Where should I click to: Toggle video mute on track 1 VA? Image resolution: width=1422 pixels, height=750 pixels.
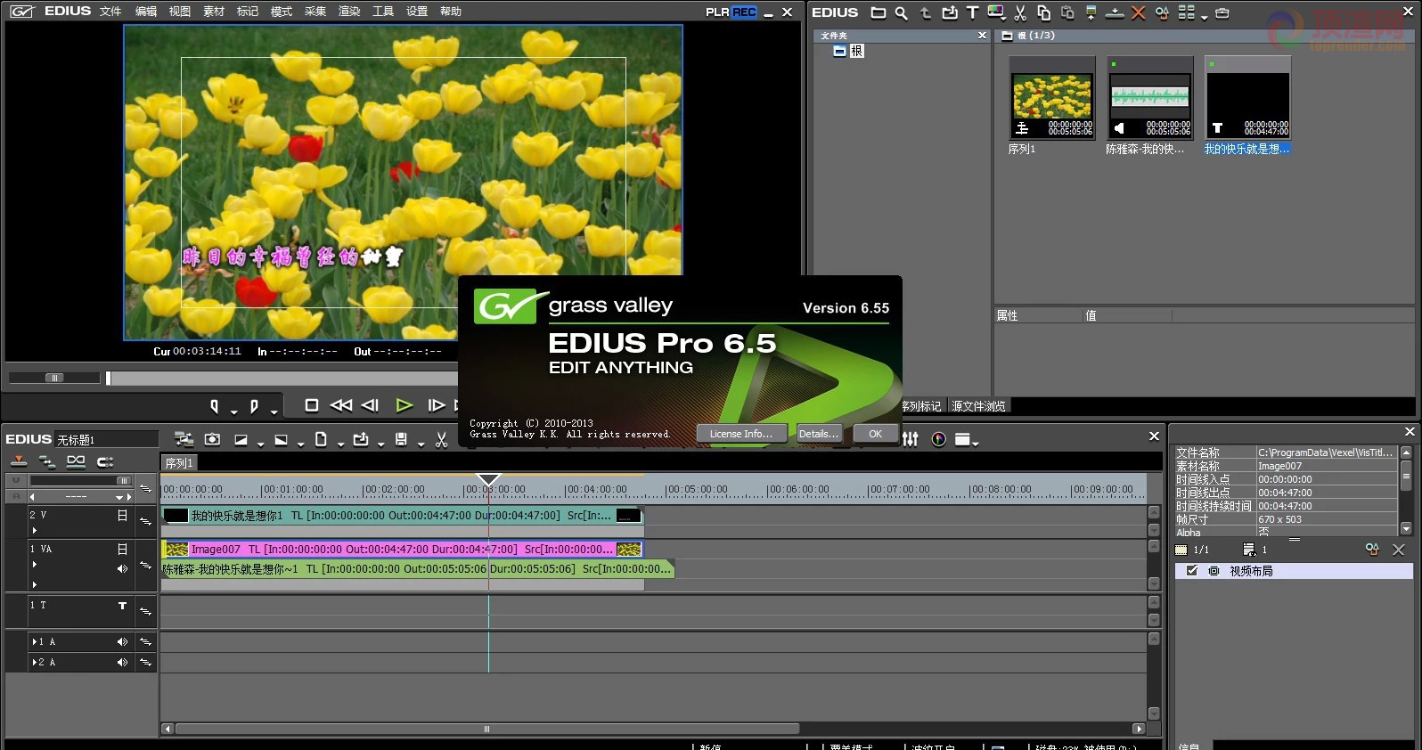(122, 549)
